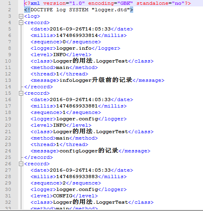Click the thread value on line 23
Image resolution: width=203 pixels, height=211 pixels.
[x=58, y=144]
